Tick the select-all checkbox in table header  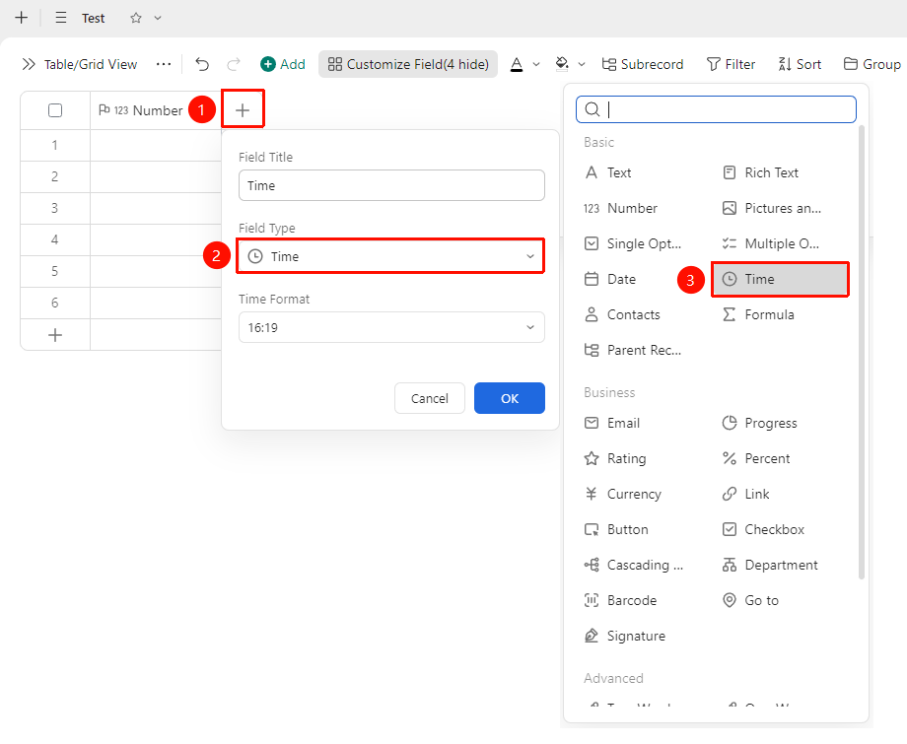pos(55,110)
